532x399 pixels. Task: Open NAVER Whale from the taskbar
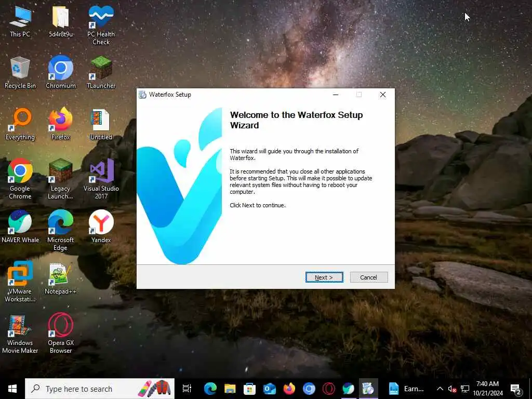(348, 389)
